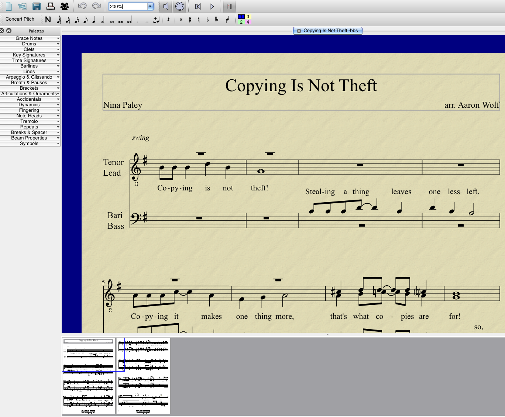Create a new score with the blank page icon
505x417 pixels.
(x=8, y=6)
